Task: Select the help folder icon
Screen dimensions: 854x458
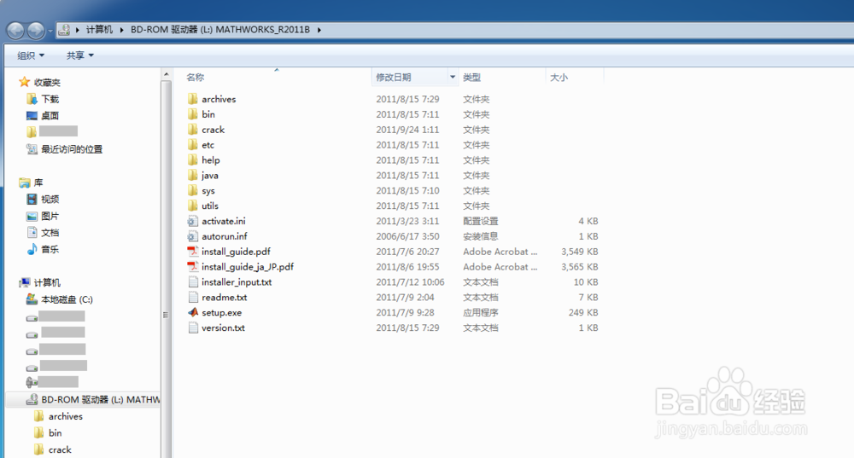Action: 192,159
